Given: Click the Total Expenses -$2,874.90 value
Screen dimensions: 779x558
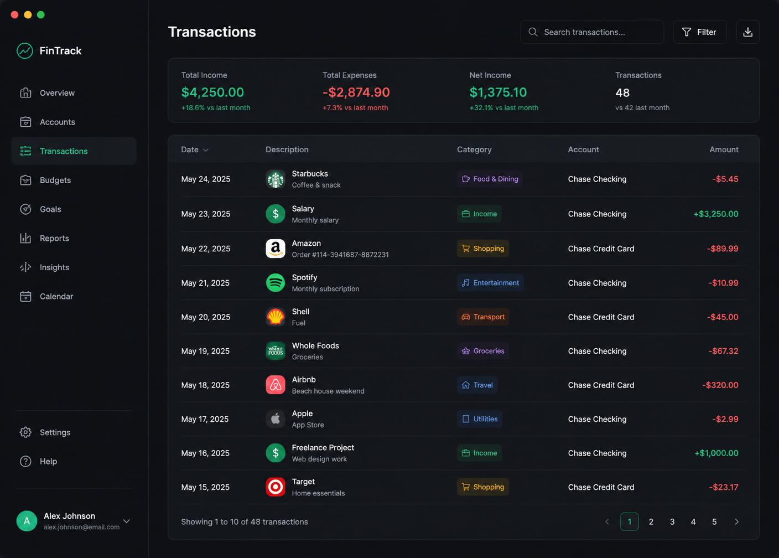Looking at the screenshot, I should 356,92.
